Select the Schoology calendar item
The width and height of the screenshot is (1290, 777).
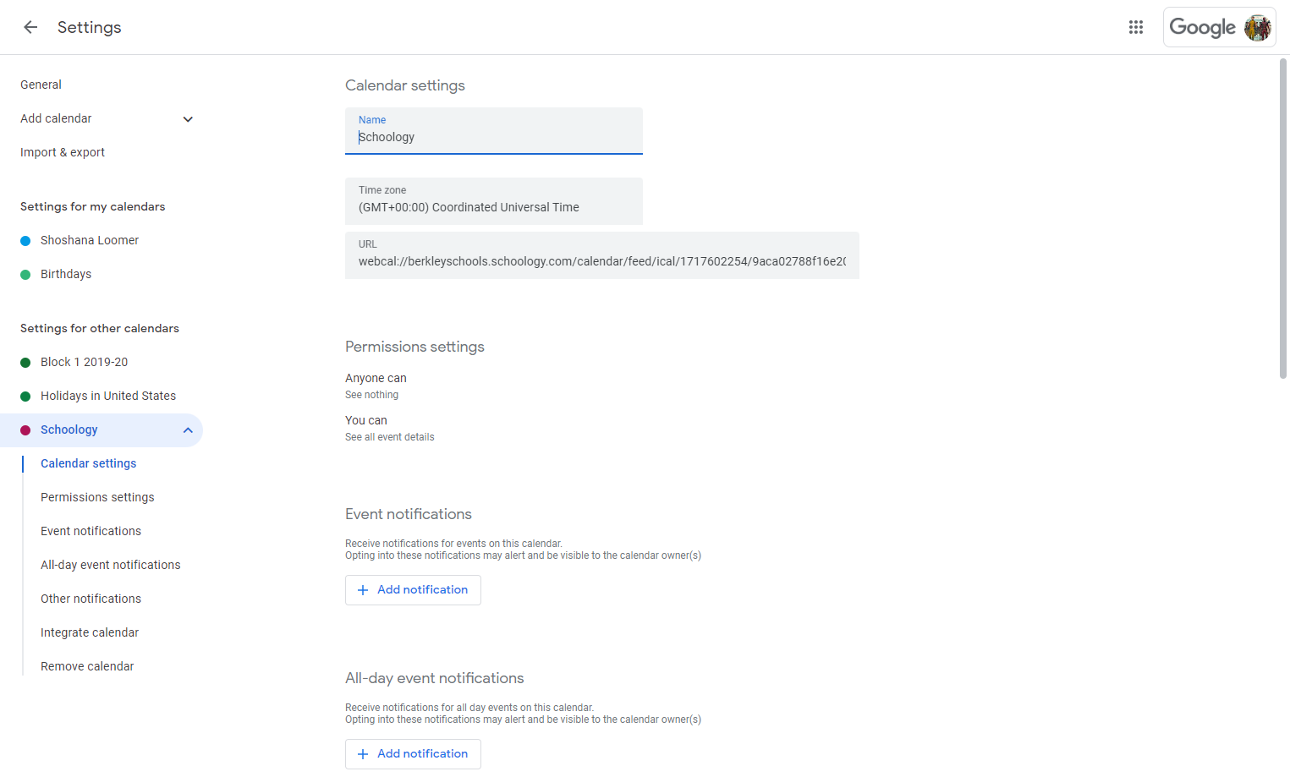102,430
